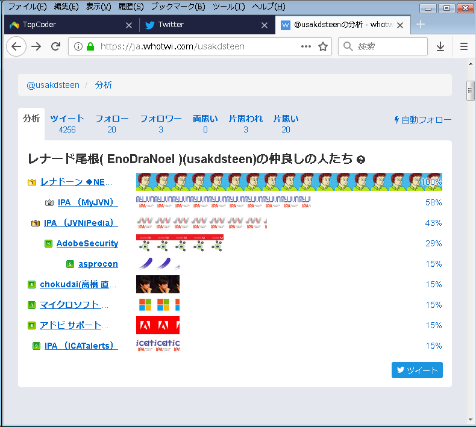Click rank 6 badge beside chokudai
476x427 pixels.
coord(31,284)
